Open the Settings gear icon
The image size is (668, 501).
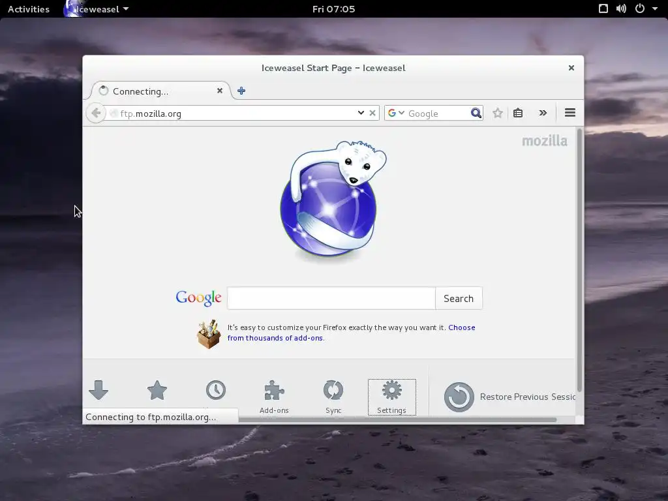point(391,397)
